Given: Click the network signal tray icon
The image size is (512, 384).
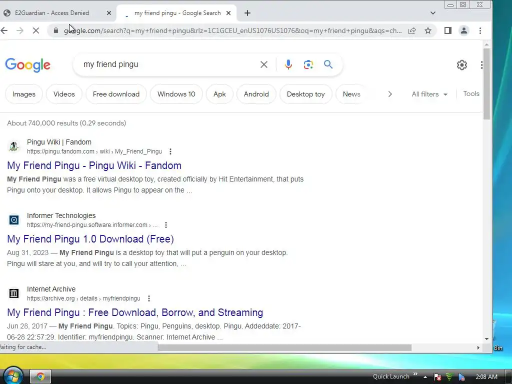Looking at the screenshot, I should coord(449,377).
